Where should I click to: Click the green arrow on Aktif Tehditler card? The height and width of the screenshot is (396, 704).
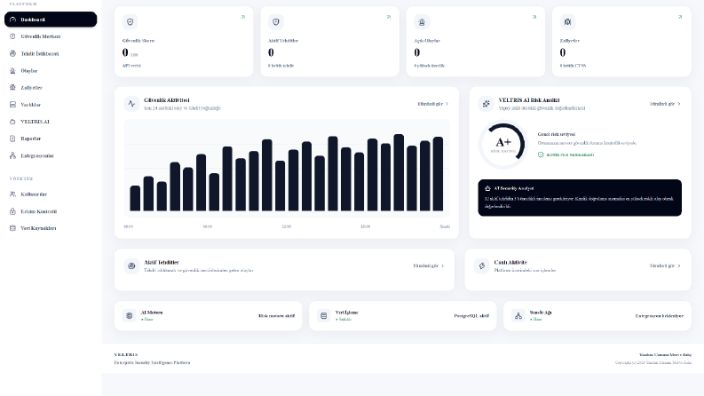(388, 17)
